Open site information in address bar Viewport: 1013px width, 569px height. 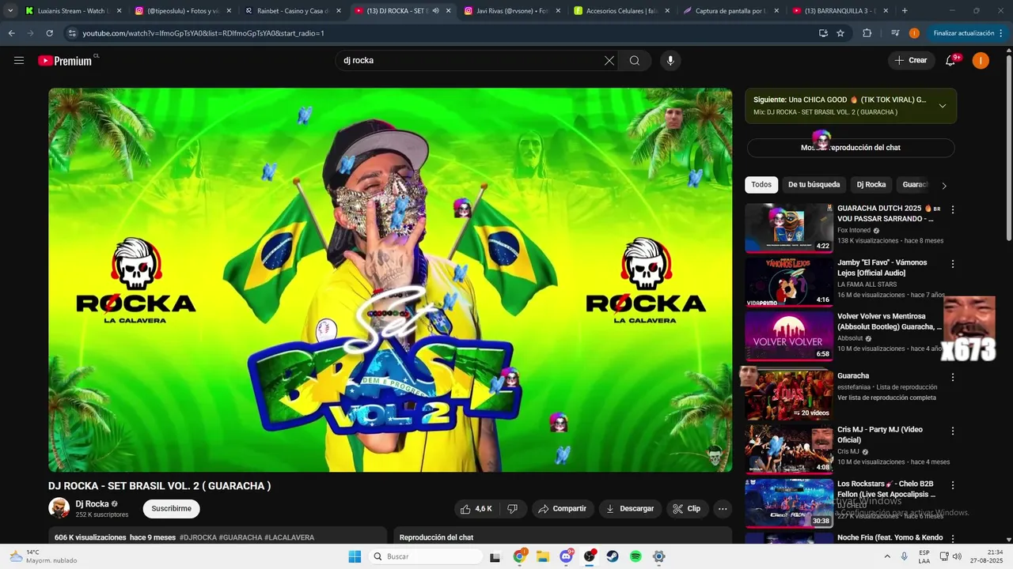click(x=72, y=33)
